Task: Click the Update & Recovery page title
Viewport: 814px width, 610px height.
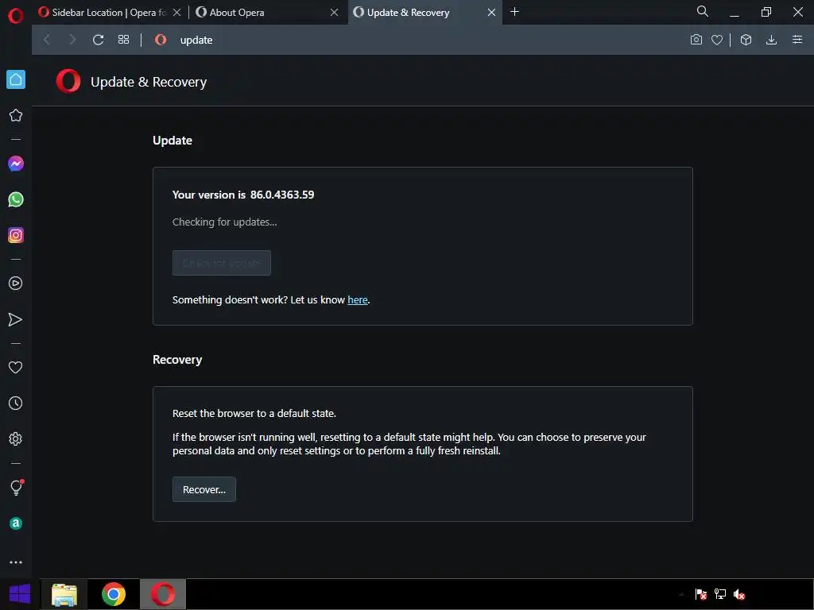Action: [149, 82]
